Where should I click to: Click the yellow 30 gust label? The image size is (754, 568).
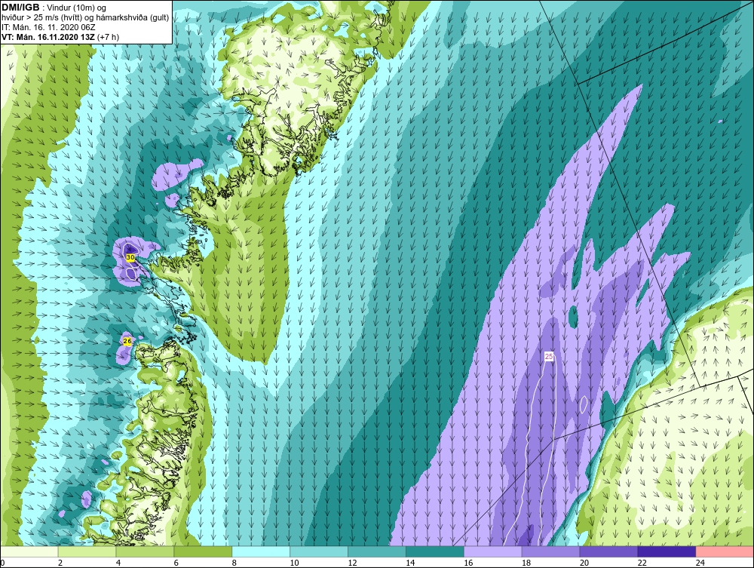tap(130, 258)
